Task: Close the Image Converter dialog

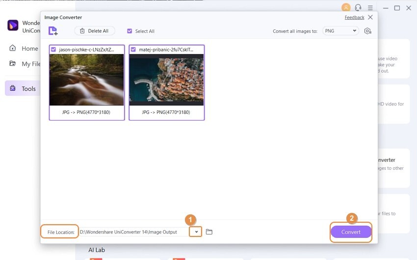Action: click(370, 17)
